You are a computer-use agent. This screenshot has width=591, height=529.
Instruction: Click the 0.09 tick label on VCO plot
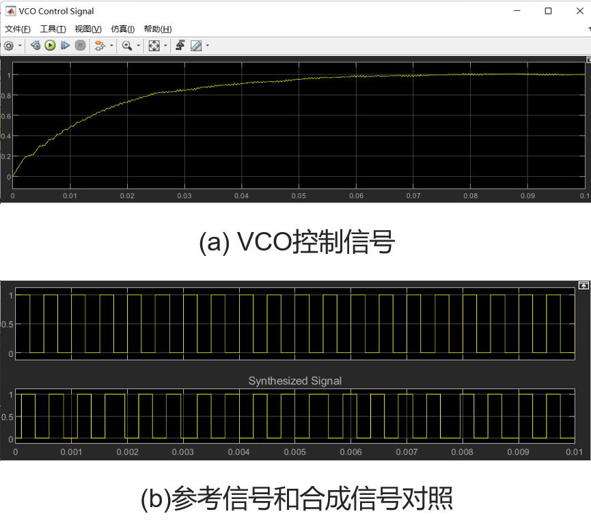pos(527,196)
